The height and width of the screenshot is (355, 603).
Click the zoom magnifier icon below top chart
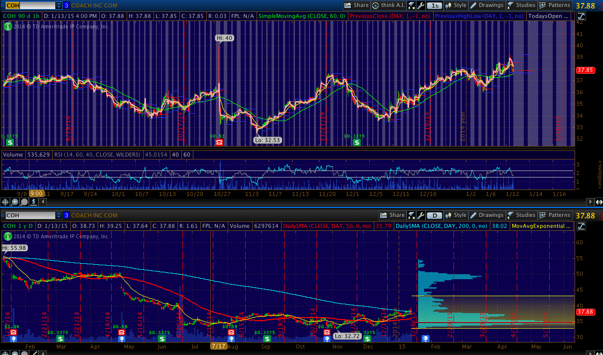tap(15, 202)
